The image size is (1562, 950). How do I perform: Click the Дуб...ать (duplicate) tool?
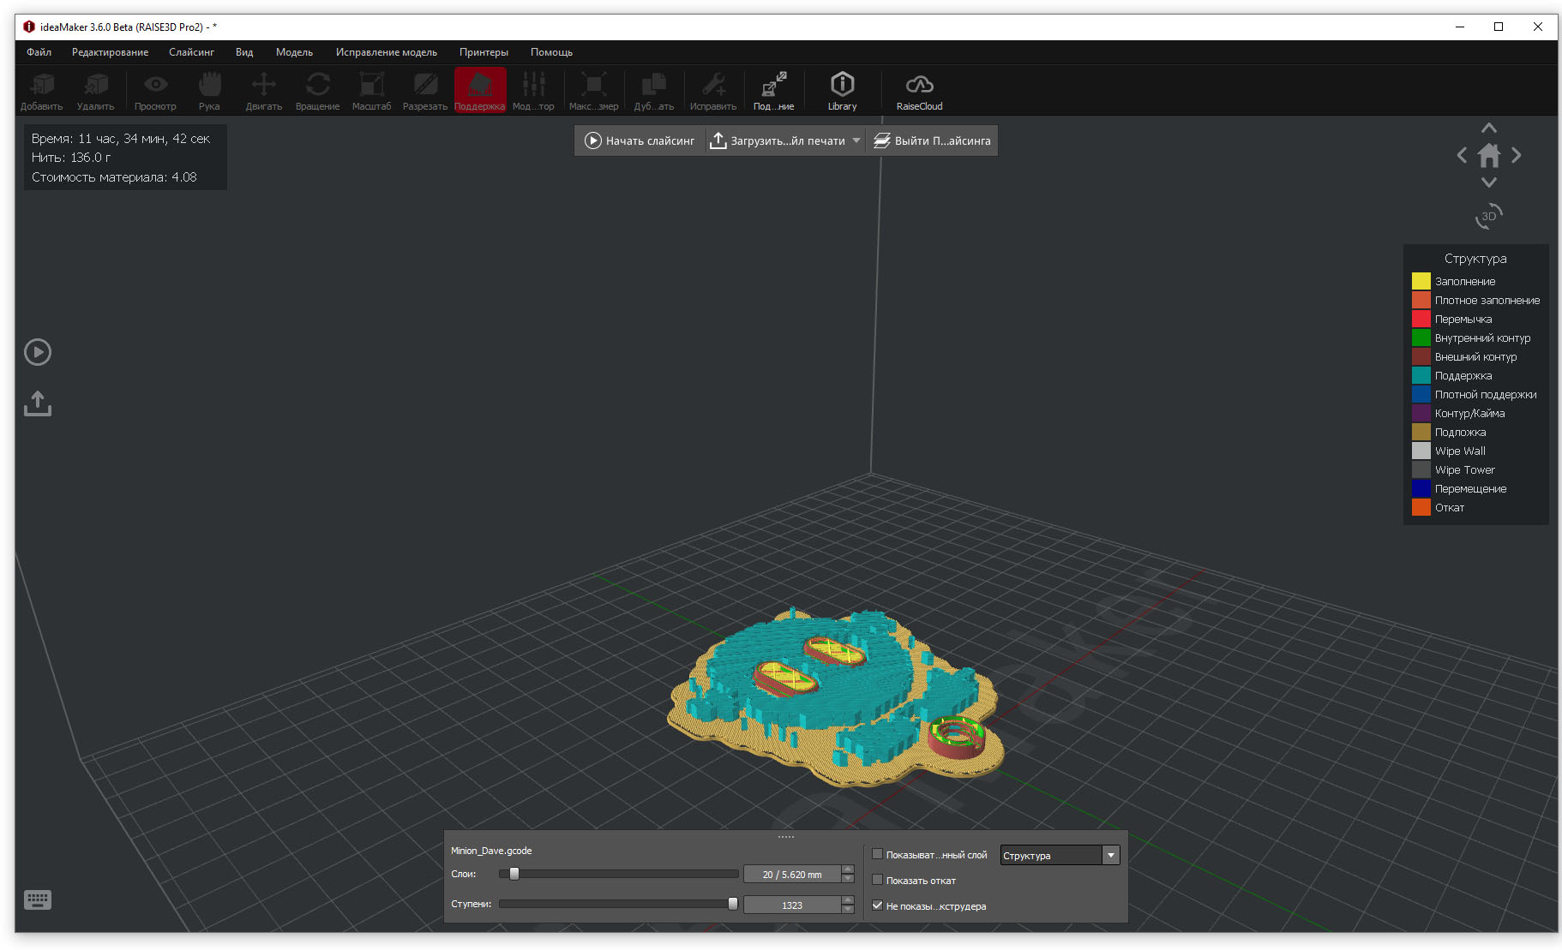tap(654, 91)
